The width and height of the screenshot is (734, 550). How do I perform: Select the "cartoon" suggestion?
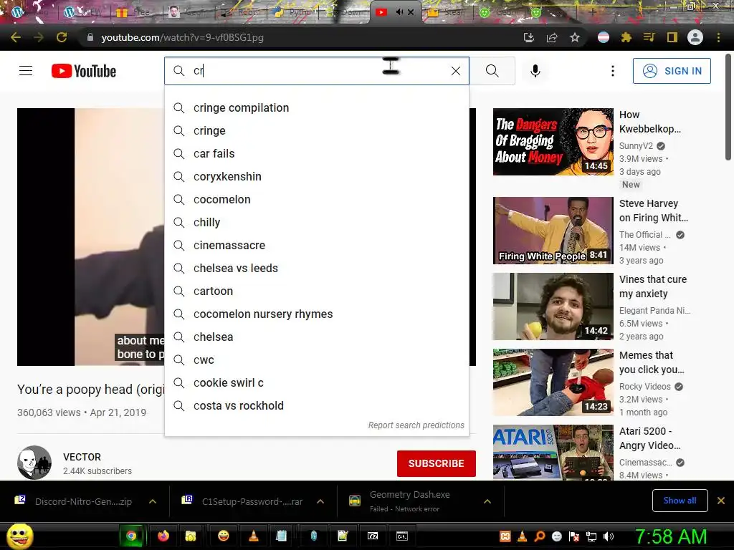click(316, 291)
